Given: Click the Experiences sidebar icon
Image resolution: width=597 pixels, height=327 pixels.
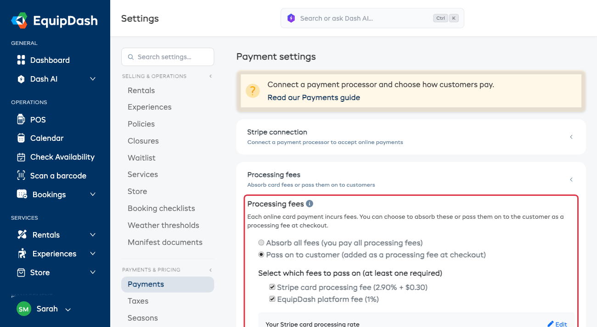Looking at the screenshot, I should pos(22,254).
